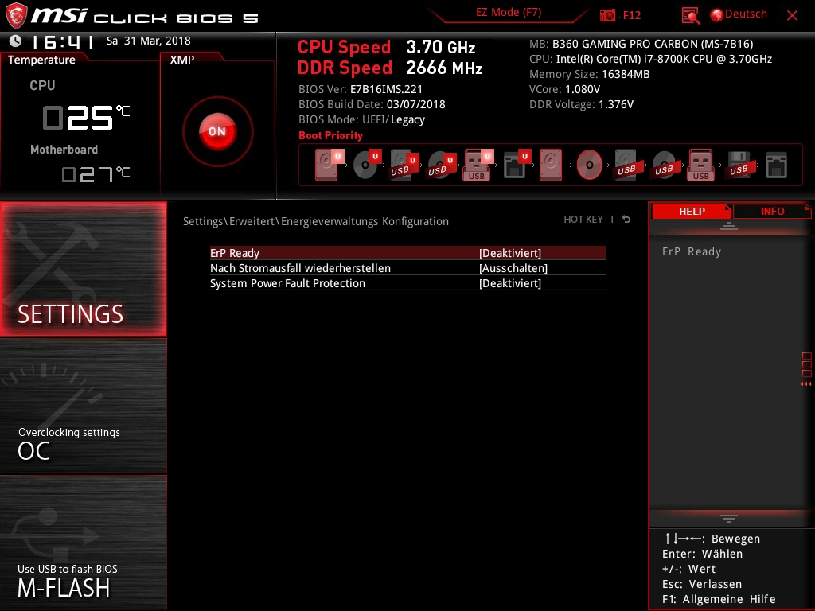Select Nach Stromausfall wiederherstellen row

point(407,268)
